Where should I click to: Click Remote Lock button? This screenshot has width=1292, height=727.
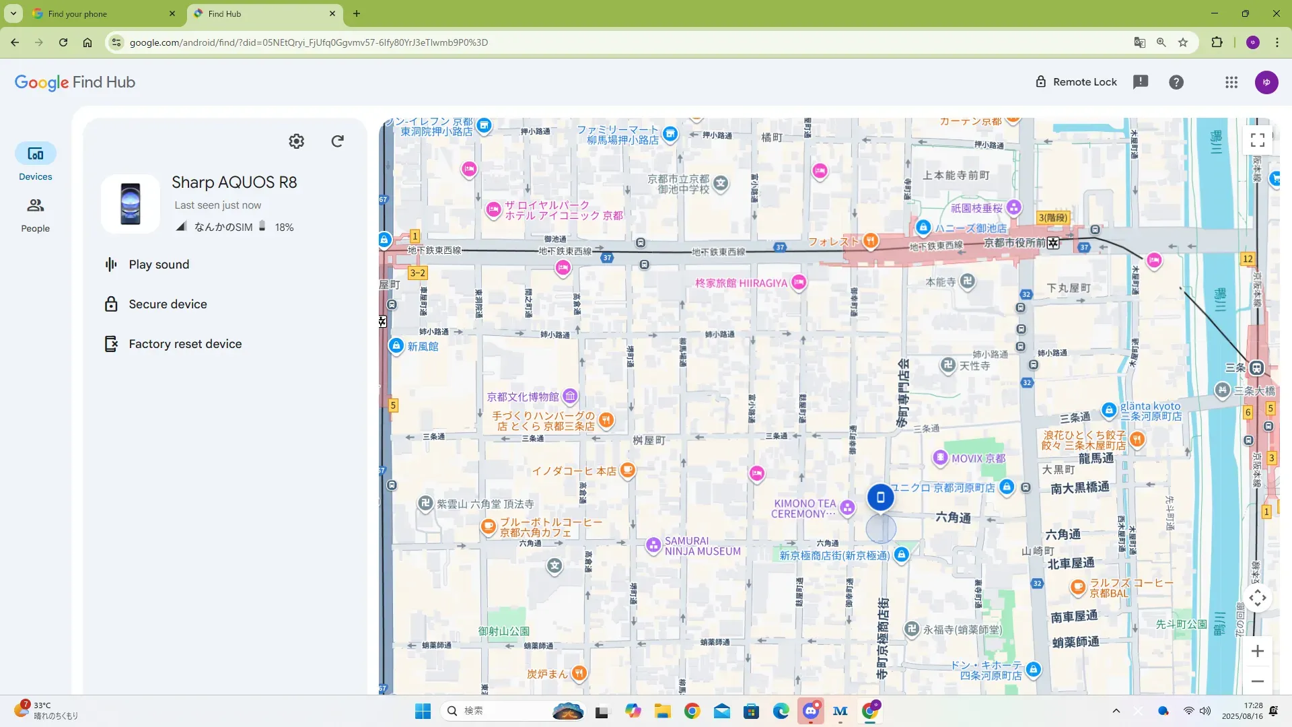point(1075,82)
